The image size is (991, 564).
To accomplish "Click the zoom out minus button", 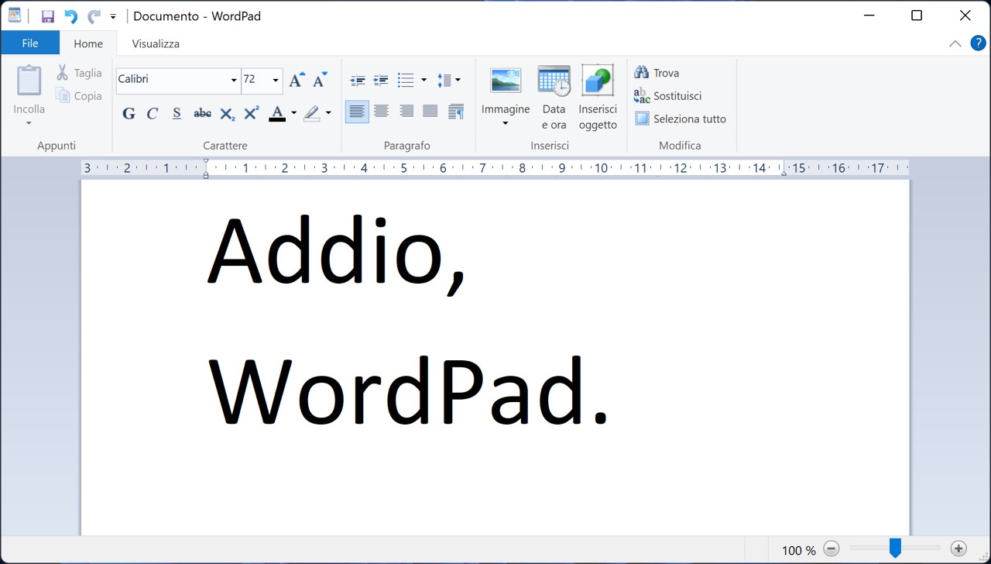I will coord(832,549).
